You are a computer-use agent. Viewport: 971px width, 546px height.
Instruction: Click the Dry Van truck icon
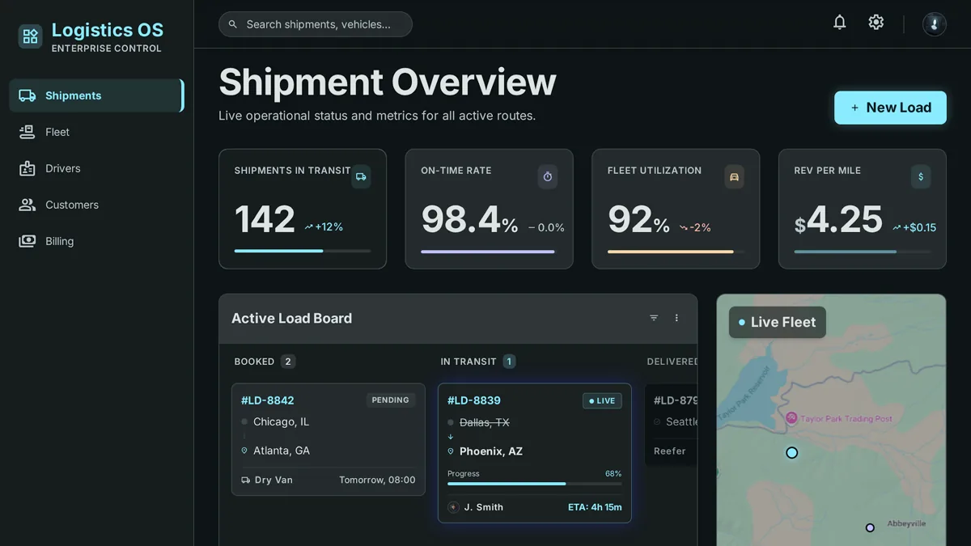pos(246,480)
